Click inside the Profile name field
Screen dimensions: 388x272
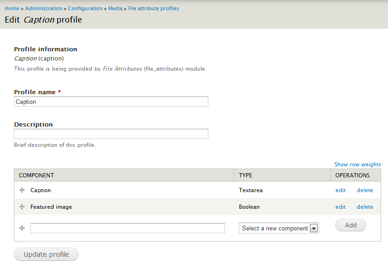[111, 101]
